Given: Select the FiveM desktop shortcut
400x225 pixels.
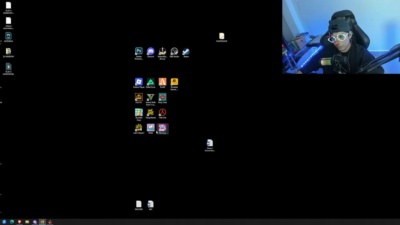Looking at the screenshot, I should point(162,83).
